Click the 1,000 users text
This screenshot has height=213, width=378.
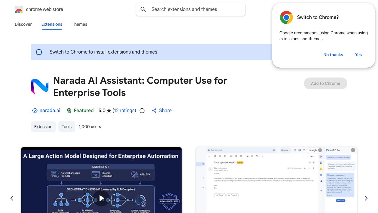pos(90,127)
